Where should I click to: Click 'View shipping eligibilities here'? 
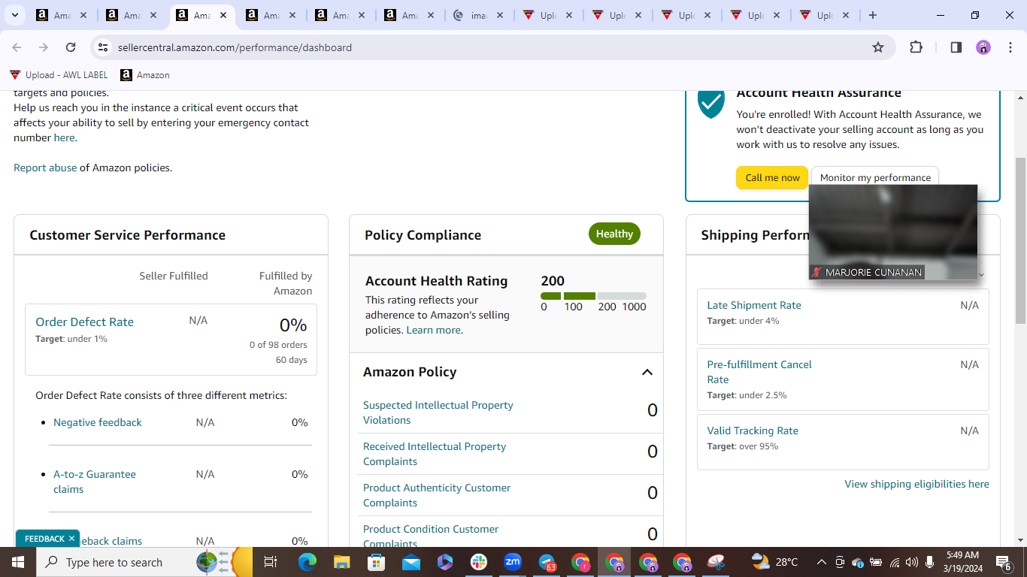point(916,484)
